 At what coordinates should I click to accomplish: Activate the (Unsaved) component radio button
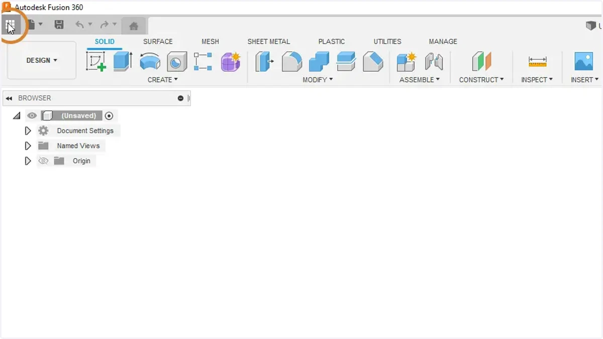109,116
